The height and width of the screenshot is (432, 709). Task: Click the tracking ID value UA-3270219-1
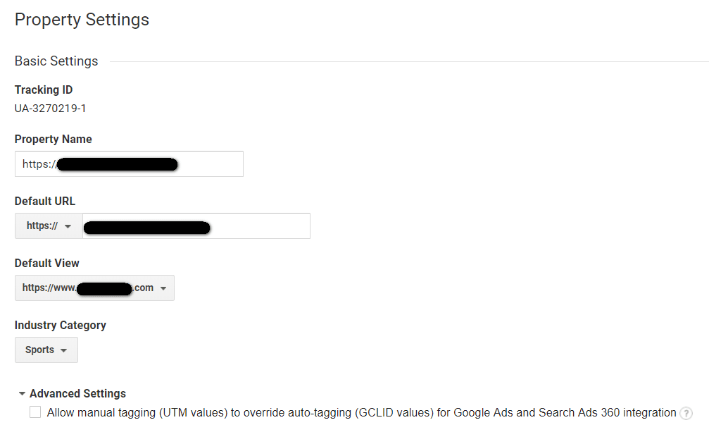(x=51, y=109)
